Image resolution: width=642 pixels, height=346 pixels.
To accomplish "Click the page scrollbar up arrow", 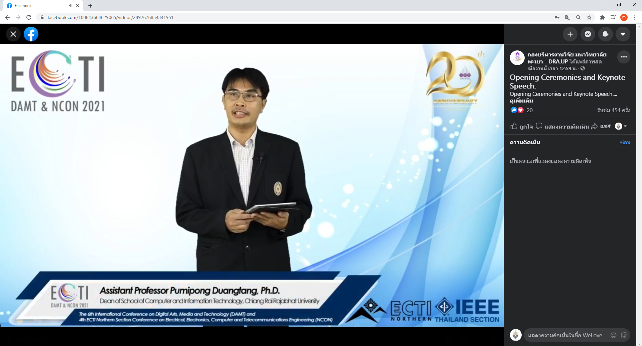I will click(639, 26).
